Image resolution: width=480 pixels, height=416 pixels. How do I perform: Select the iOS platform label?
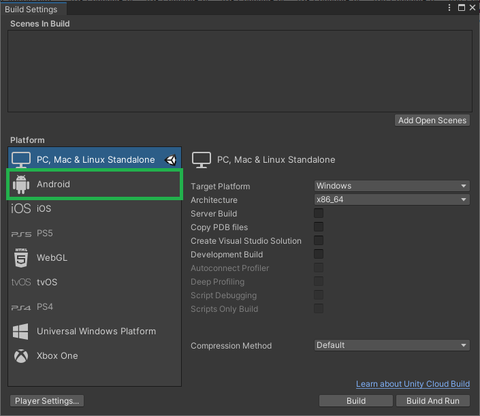pos(44,209)
